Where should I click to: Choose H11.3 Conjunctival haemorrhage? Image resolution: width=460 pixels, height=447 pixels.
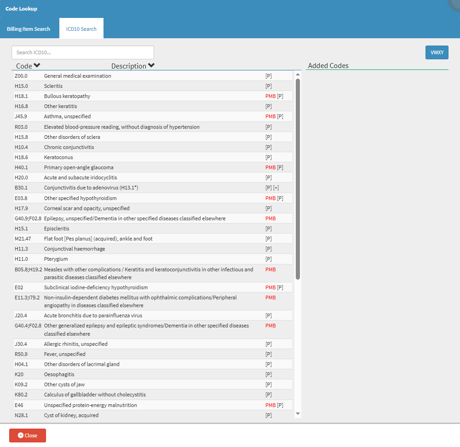(153, 249)
